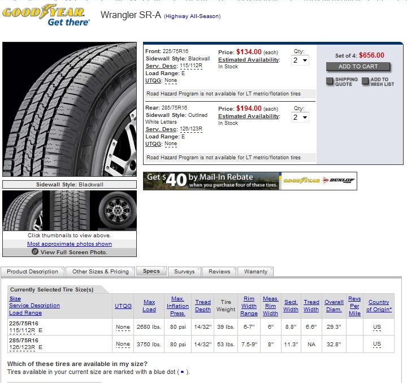
Task: Click the Set of 4 $656.00 price
Action: point(360,55)
